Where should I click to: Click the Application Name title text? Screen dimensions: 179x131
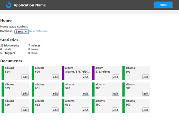(30, 5)
